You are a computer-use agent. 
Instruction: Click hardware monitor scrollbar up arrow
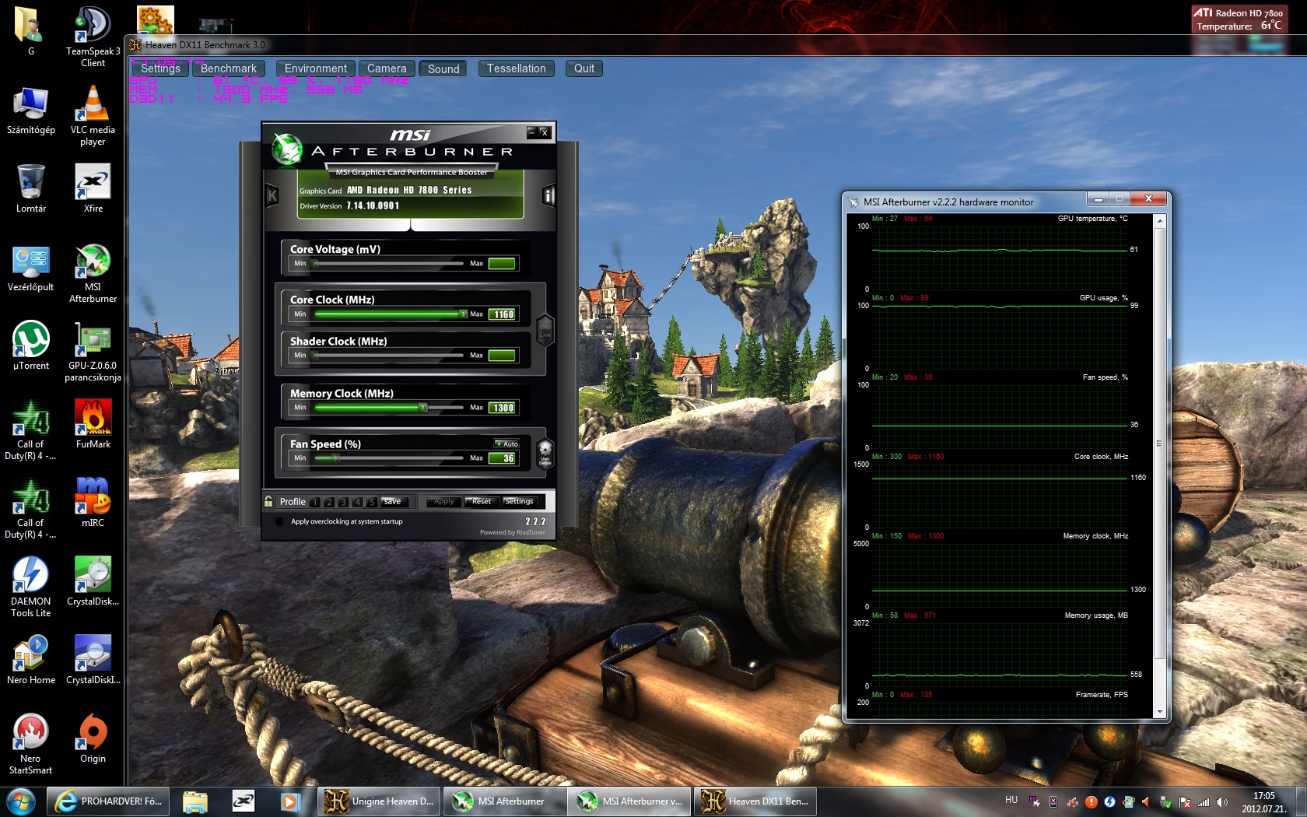click(x=1160, y=221)
